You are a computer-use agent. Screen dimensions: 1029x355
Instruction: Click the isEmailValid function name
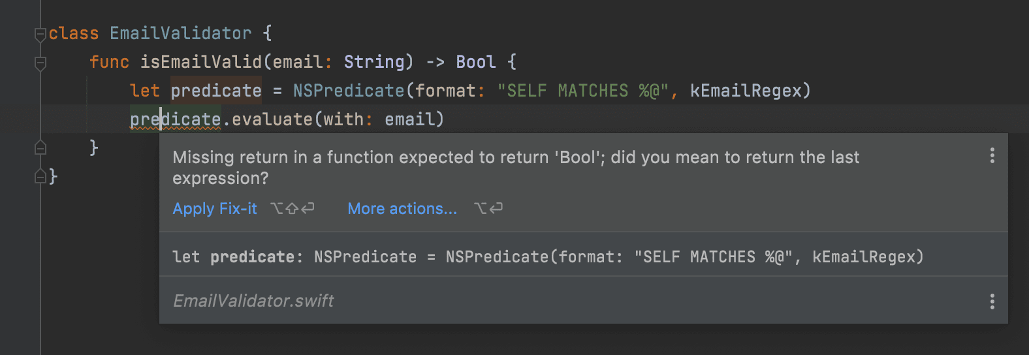tap(201, 62)
